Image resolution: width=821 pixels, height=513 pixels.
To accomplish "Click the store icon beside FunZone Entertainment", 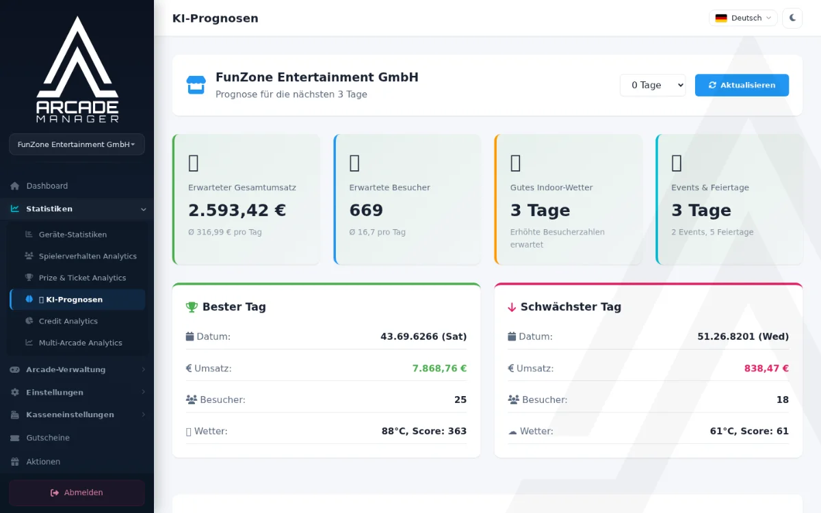I will pyautogui.click(x=196, y=85).
